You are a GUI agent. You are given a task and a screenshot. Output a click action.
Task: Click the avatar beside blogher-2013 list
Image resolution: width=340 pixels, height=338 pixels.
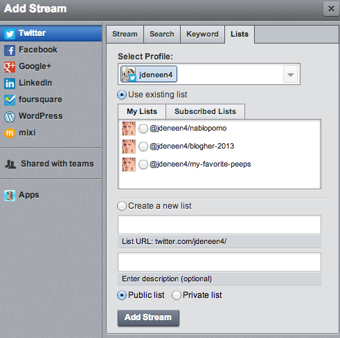coord(129,147)
